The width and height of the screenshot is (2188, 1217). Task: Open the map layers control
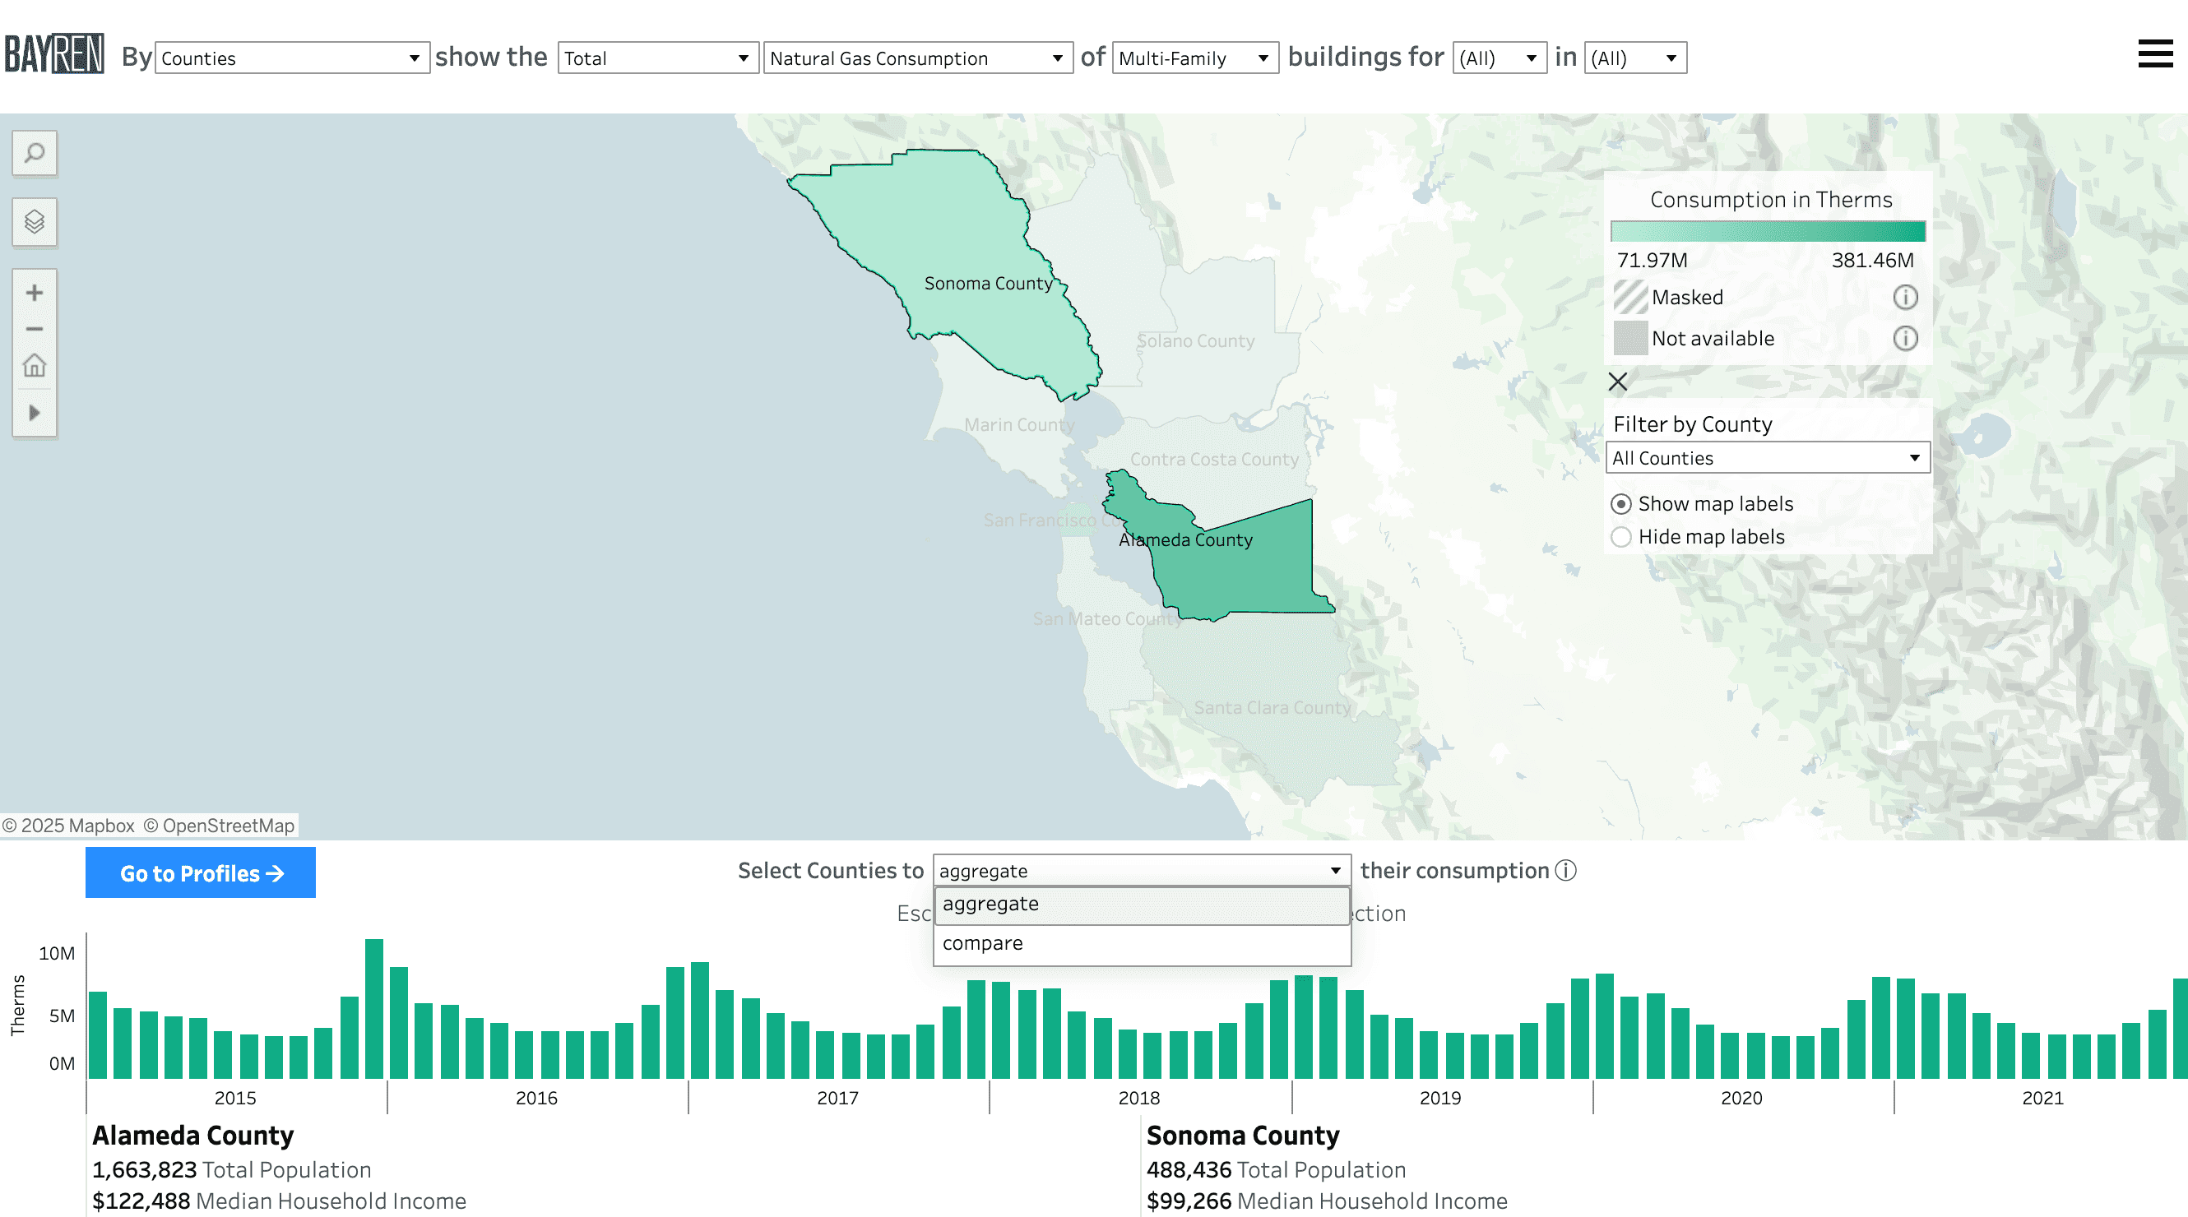point(34,222)
